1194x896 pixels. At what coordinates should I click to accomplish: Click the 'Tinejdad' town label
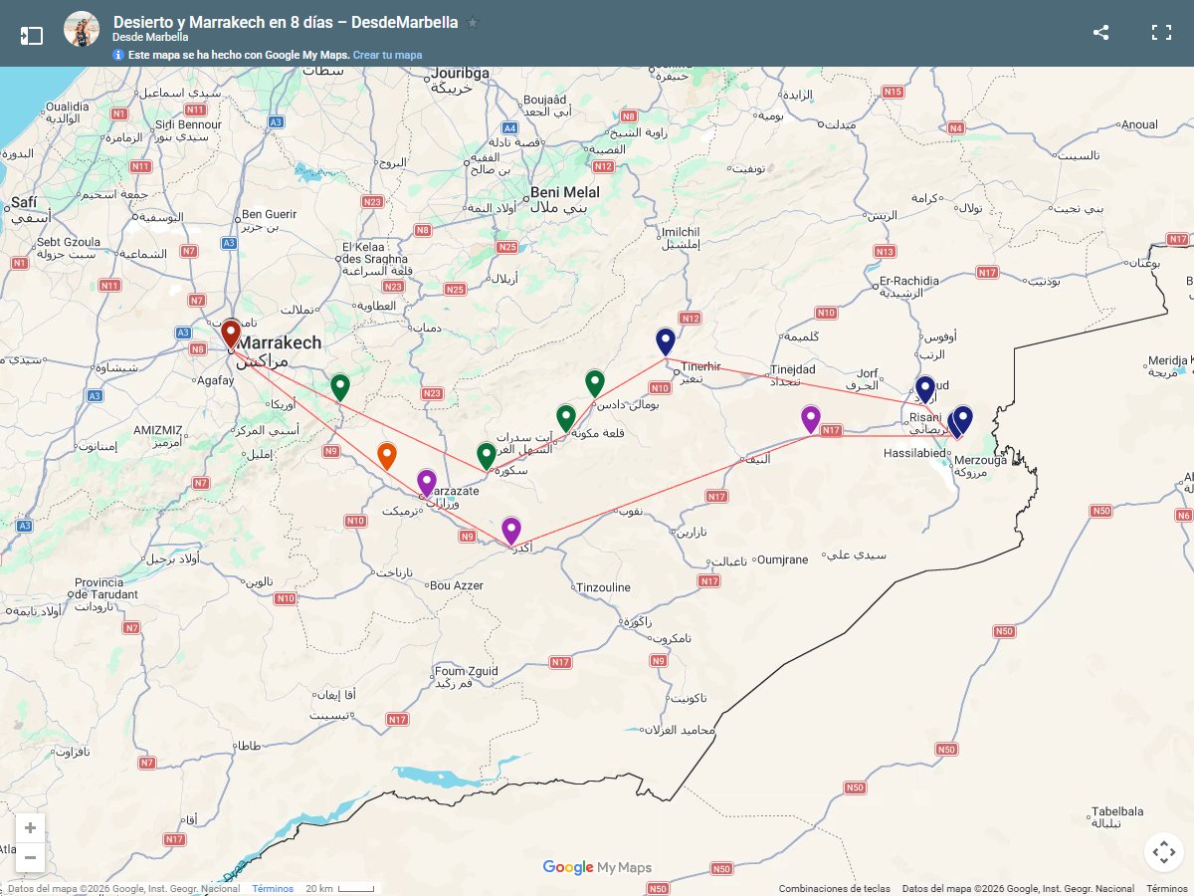pos(792,369)
